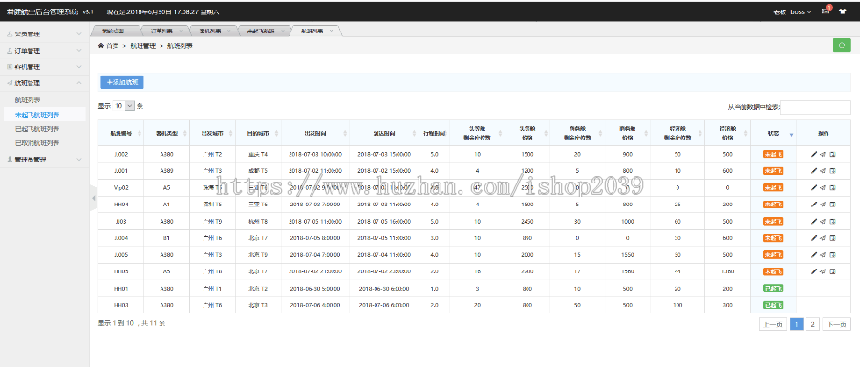Expand the 会员管理 sidebar menu
This screenshot has width=860, height=367.
click(44, 34)
